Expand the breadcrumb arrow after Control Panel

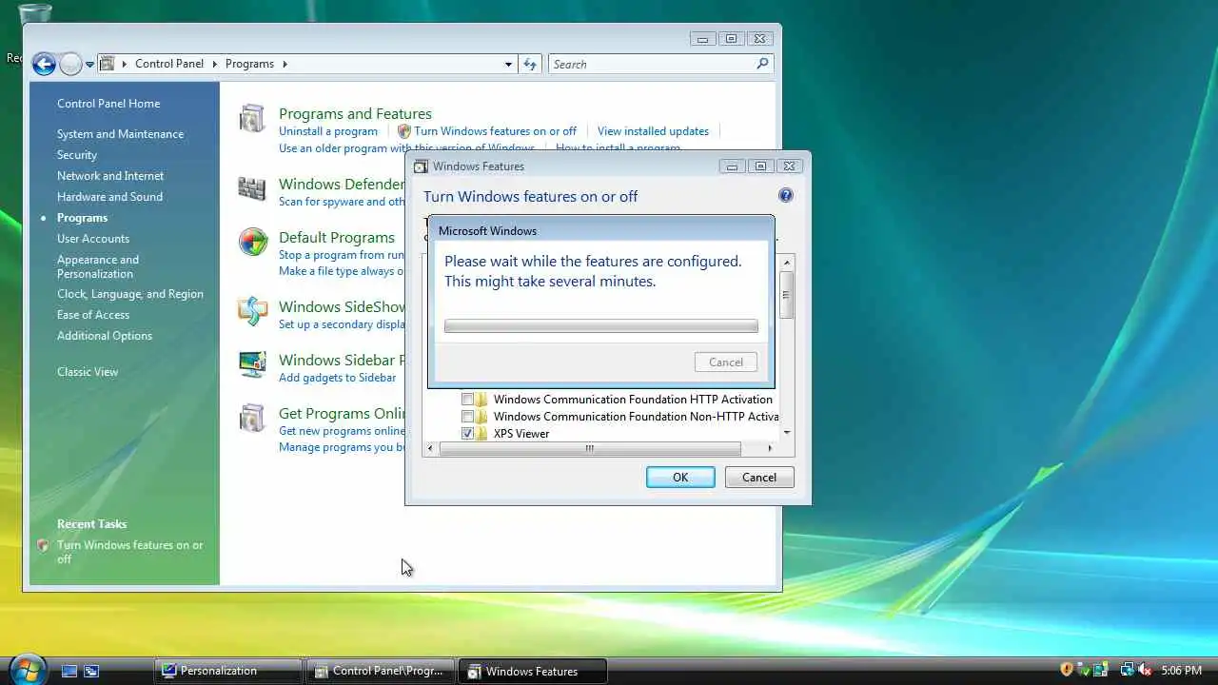pyautogui.click(x=216, y=64)
